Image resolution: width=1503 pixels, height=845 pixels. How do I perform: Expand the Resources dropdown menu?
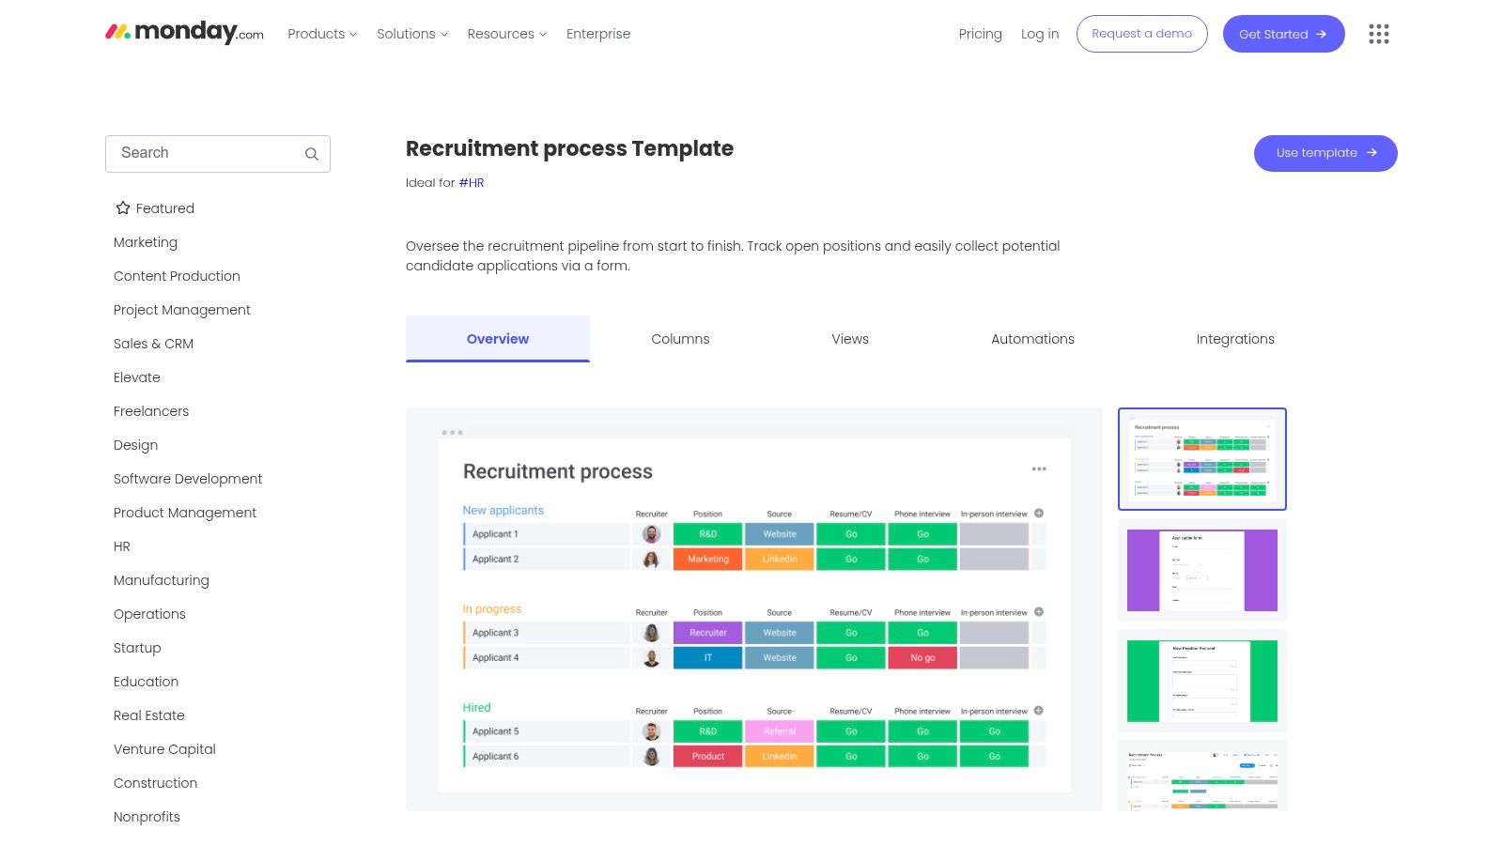coord(506,34)
